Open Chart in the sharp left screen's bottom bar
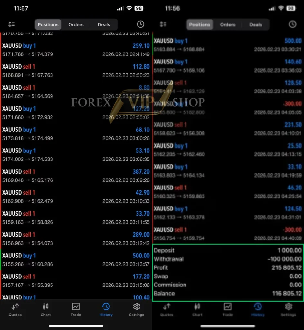The image size is (304, 330). [x=45, y=310]
